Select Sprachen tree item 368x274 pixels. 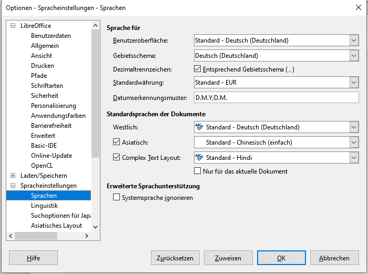click(x=48, y=196)
